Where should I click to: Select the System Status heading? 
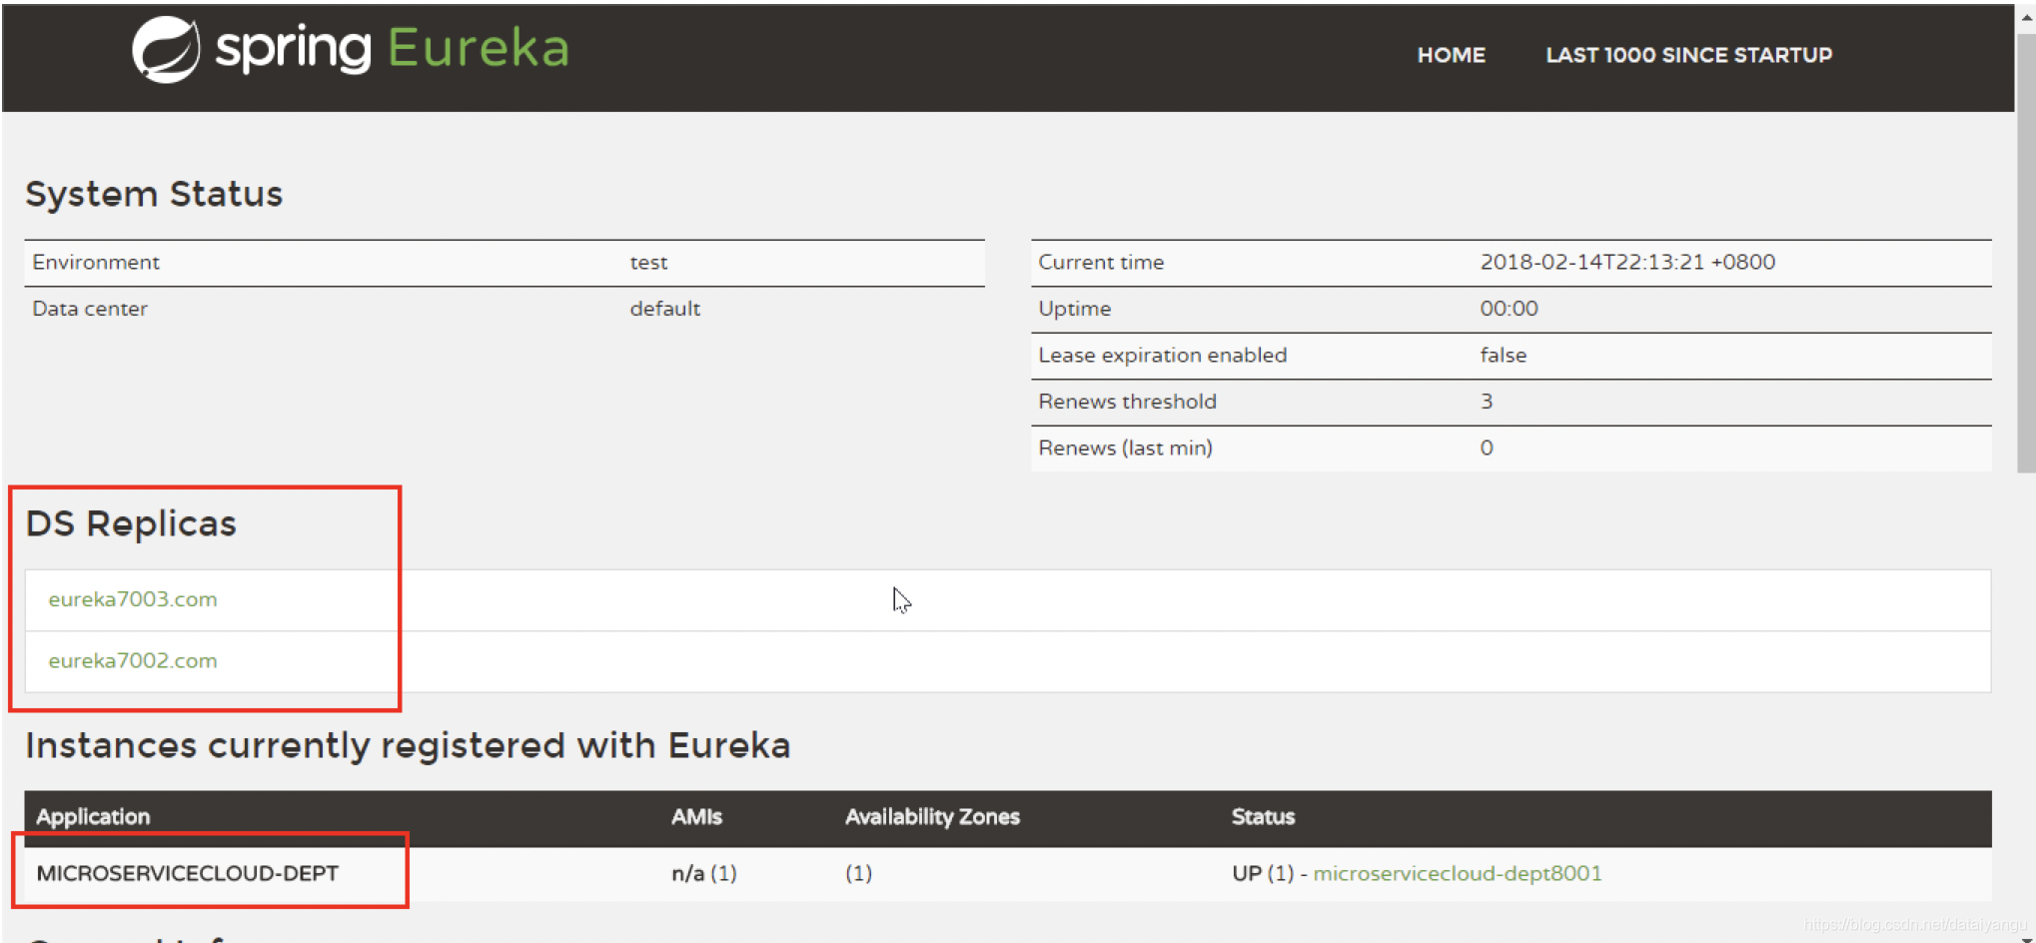(154, 194)
